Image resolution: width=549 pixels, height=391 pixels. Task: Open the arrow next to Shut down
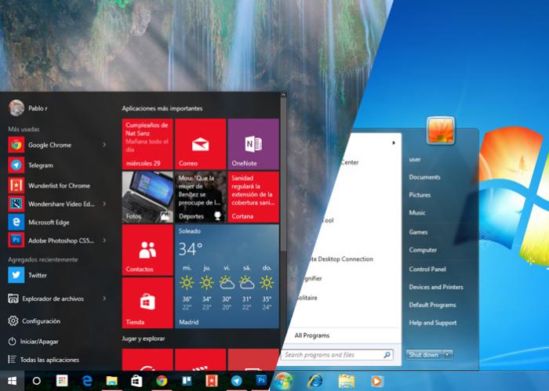pyautogui.click(x=448, y=355)
